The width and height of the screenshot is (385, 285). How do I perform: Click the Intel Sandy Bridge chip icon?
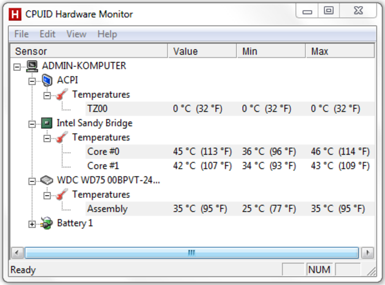[47, 123]
